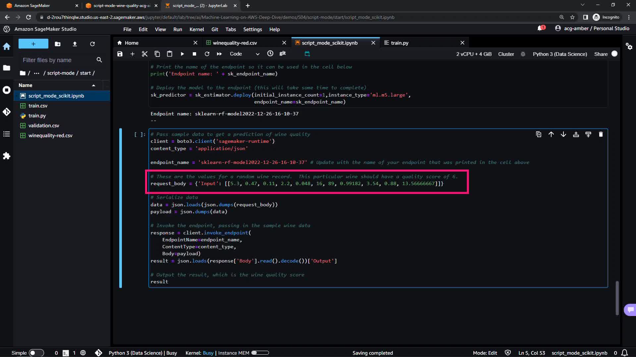Screen dimensions: 636x357
Task: Open the Python 3 (Data Science) kernel selector
Action: (559, 54)
